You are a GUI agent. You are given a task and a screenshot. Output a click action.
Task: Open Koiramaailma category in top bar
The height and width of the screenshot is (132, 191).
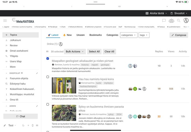click(x=40, y=27)
